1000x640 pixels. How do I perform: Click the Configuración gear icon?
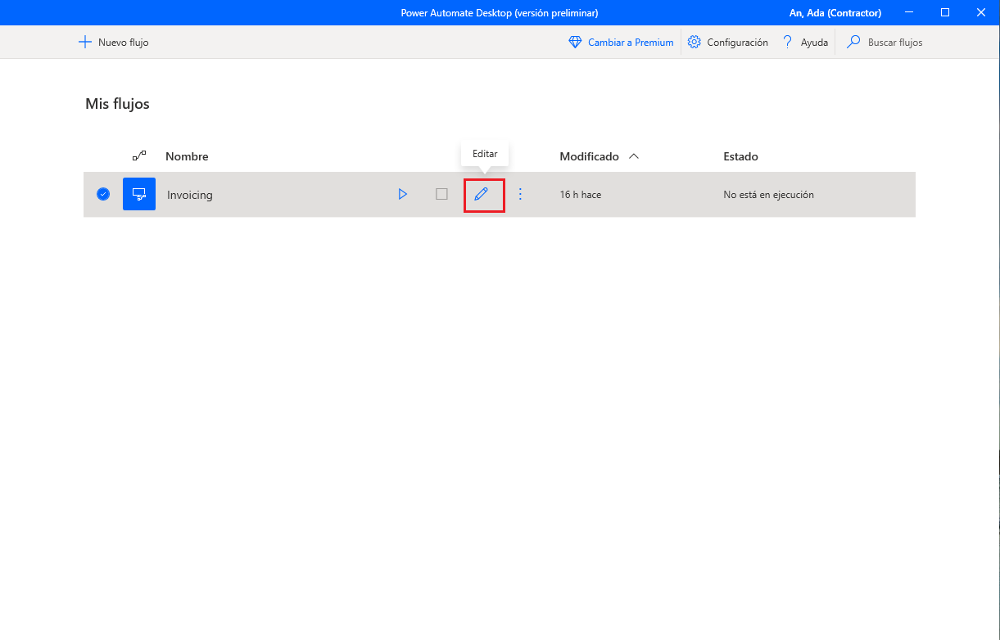point(695,43)
